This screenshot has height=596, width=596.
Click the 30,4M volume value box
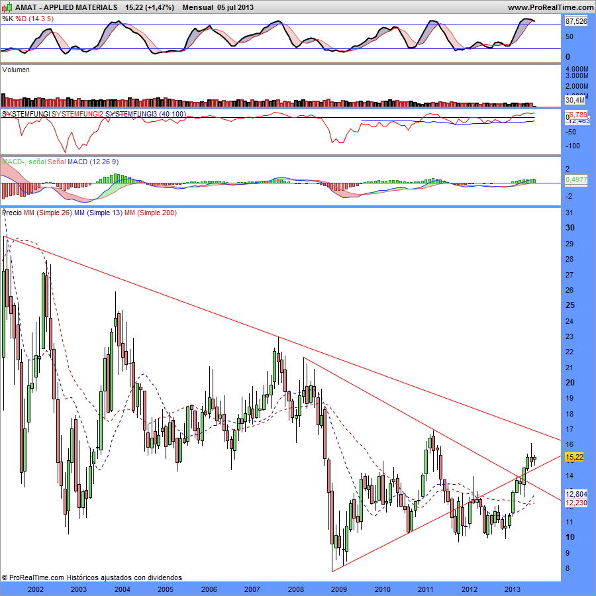tap(575, 100)
